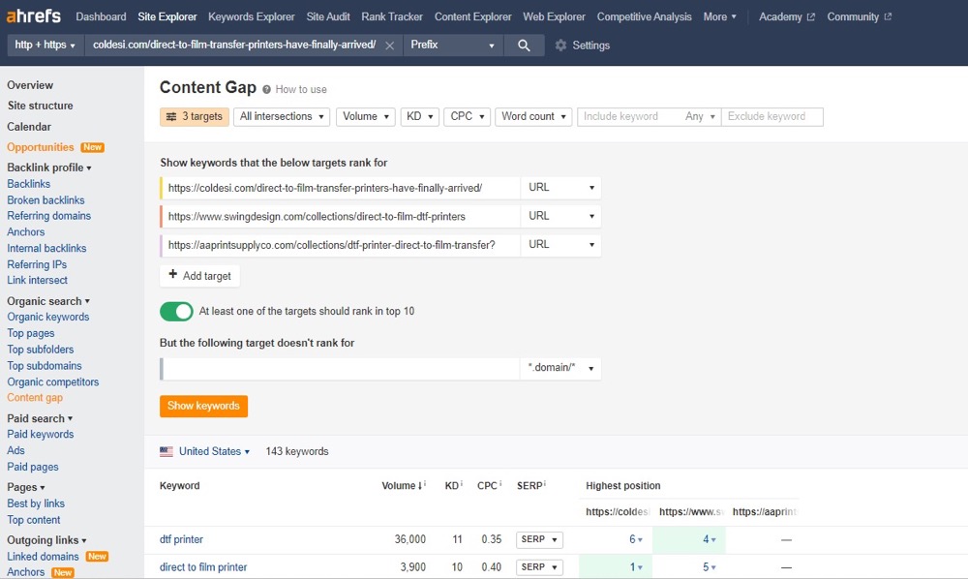Click the Exclude keyword input field
Viewport: 968px width, 579px height.
(771, 116)
